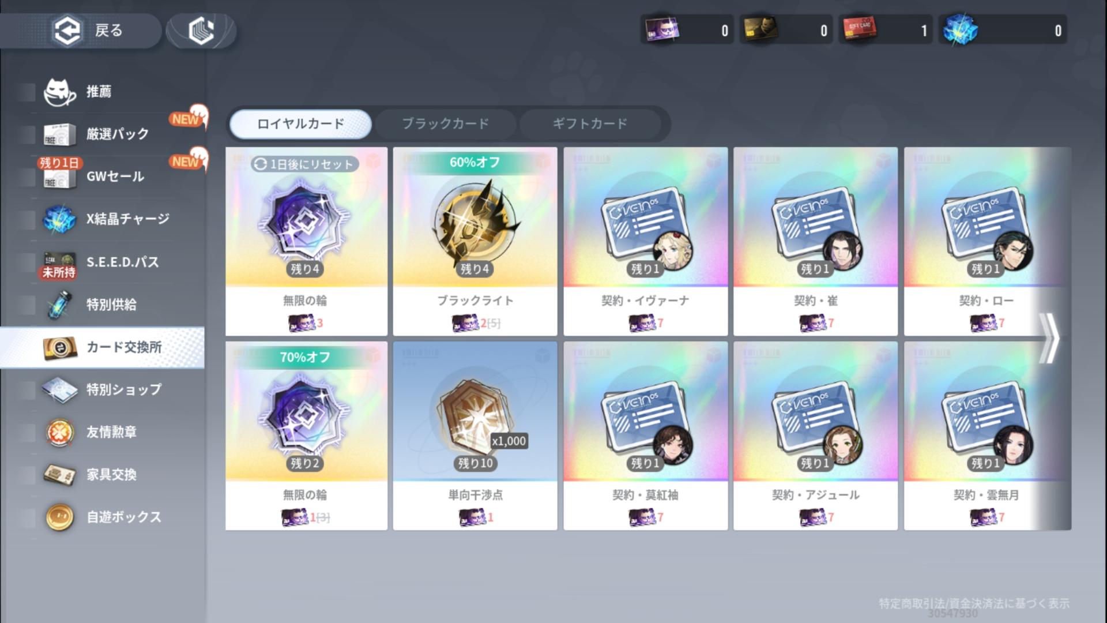The height and width of the screenshot is (623, 1107).
Task: Switch to the ブラックカード tab
Action: [x=445, y=123]
